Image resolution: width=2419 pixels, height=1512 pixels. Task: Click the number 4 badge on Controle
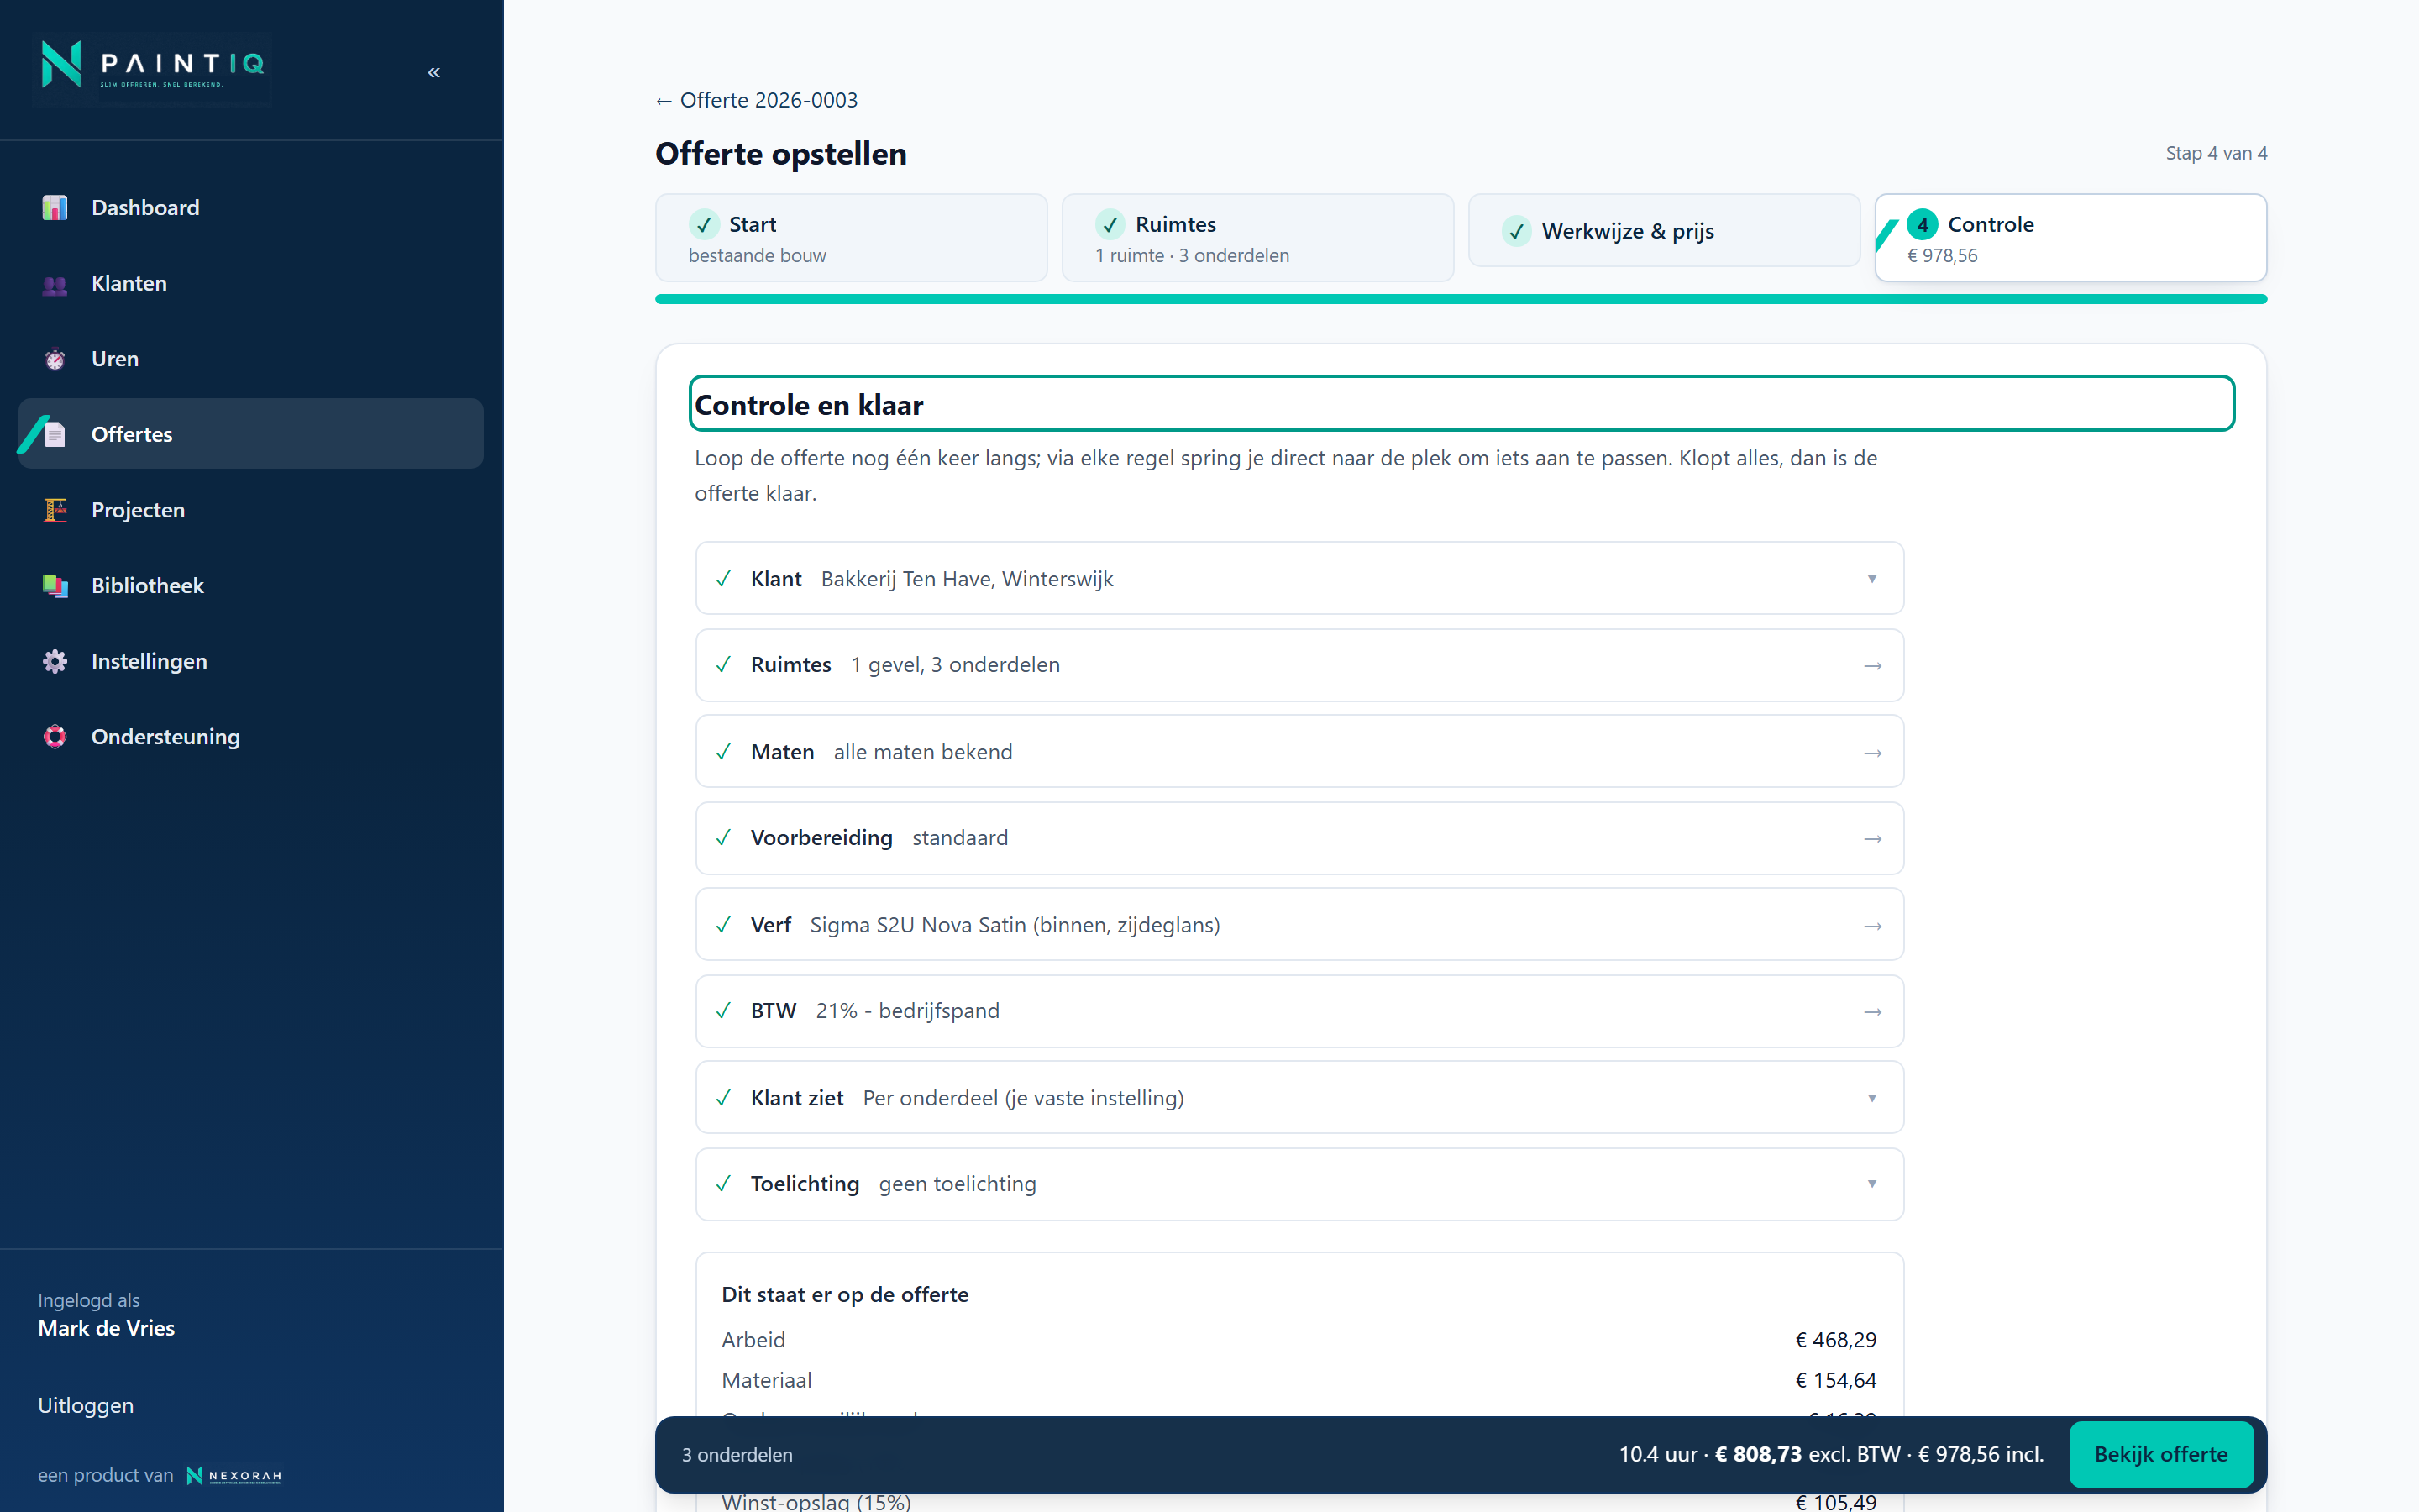tap(1923, 224)
